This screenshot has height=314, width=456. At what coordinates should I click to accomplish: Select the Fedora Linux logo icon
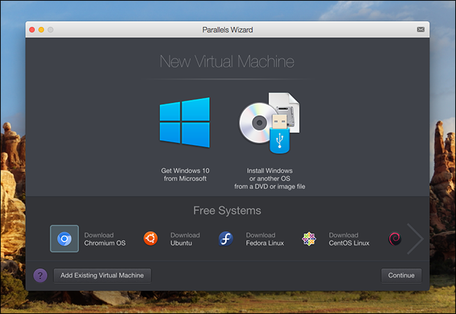pyautogui.click(x=226, y=239)
